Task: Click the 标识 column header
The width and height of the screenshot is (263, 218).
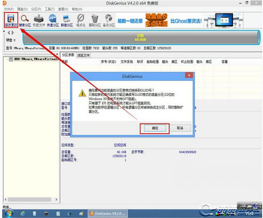Action: pyautogui.click(x=140, y=62)
